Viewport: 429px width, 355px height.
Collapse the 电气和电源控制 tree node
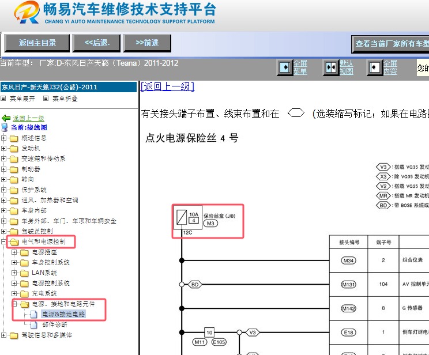[3, 242]
